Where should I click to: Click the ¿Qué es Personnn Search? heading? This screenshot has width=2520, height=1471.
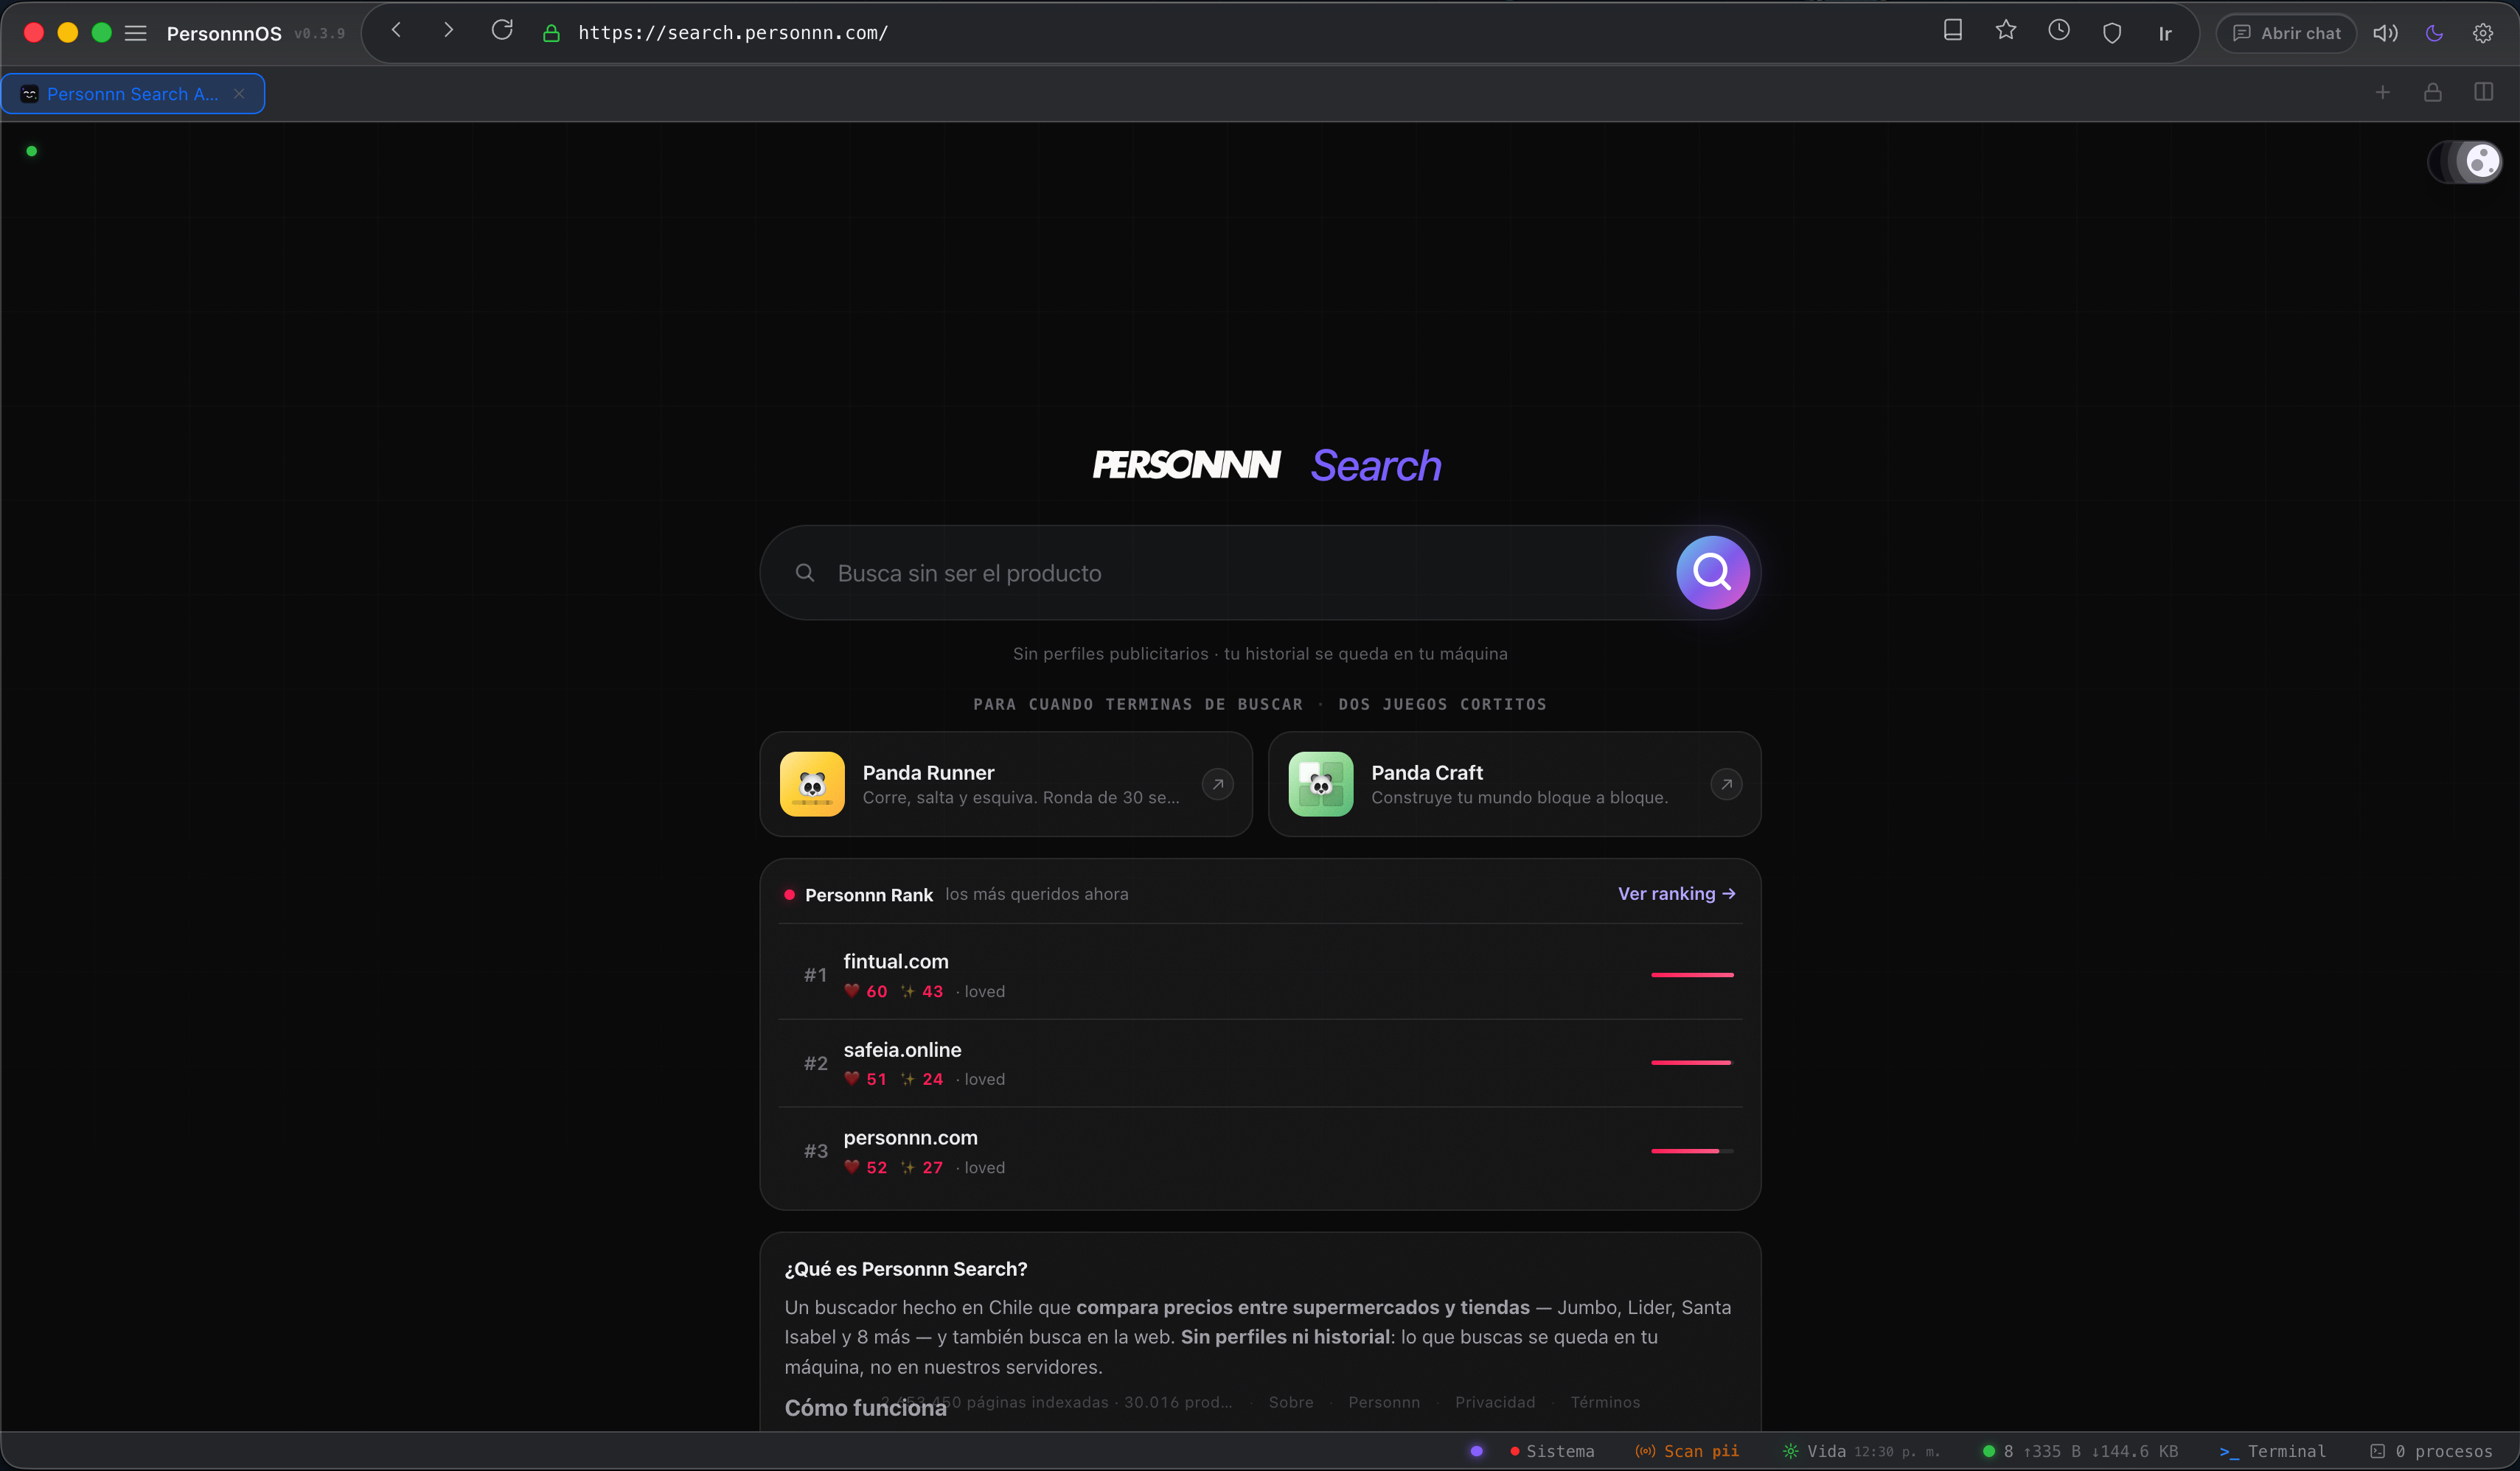coord(906,1268)
